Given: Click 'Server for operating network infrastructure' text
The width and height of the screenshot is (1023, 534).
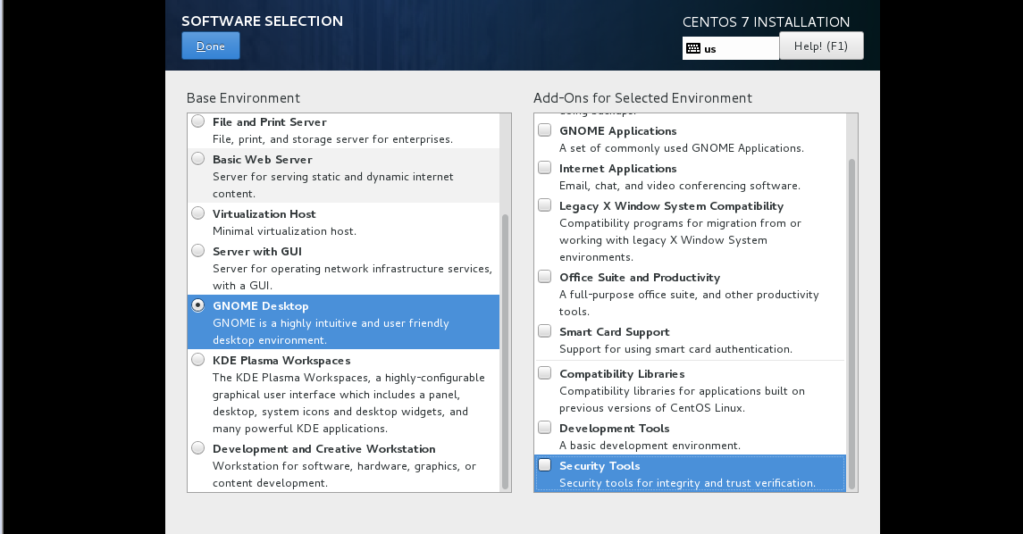Looking at the screenshot, I should coord(352,277).
